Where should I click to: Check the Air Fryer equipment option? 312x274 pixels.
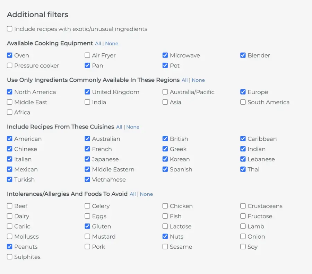87,55
